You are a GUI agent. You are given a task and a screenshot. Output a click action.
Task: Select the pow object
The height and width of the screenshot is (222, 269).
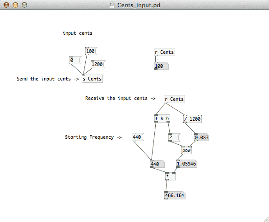point(186,151)
